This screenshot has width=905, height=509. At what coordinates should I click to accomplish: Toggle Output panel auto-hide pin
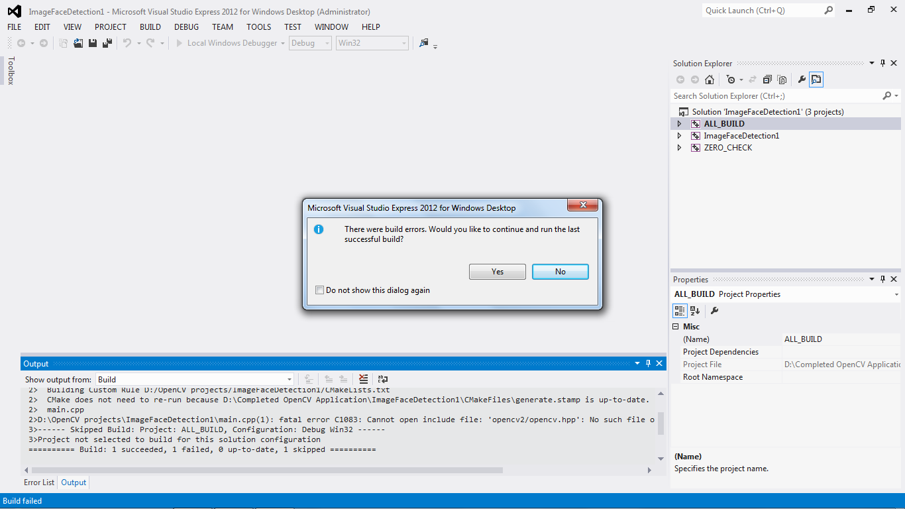click(x=648, y=363)
